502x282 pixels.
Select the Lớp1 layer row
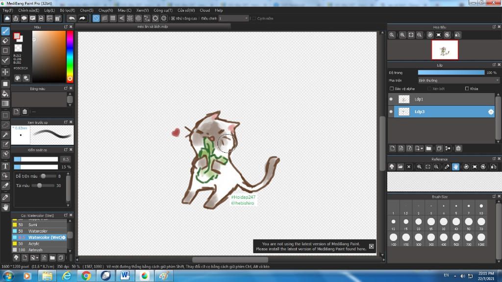pos(441,99)
